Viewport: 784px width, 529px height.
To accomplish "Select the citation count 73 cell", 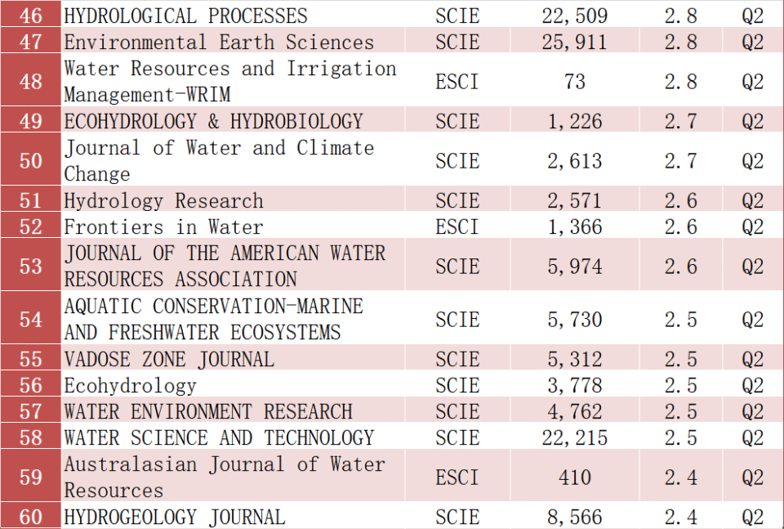I will click(575, 81).
